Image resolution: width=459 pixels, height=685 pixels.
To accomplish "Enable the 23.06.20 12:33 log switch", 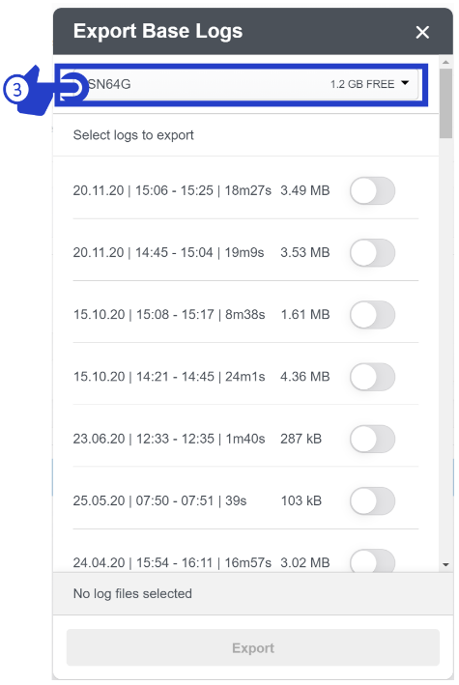I will (372, 439).
